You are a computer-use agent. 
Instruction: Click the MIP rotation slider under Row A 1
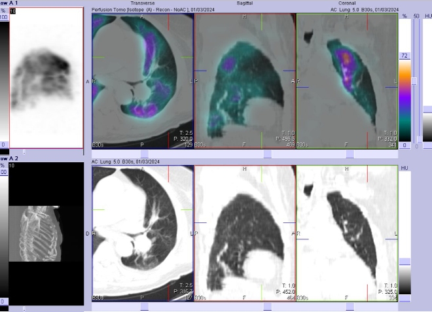[25, 152]
